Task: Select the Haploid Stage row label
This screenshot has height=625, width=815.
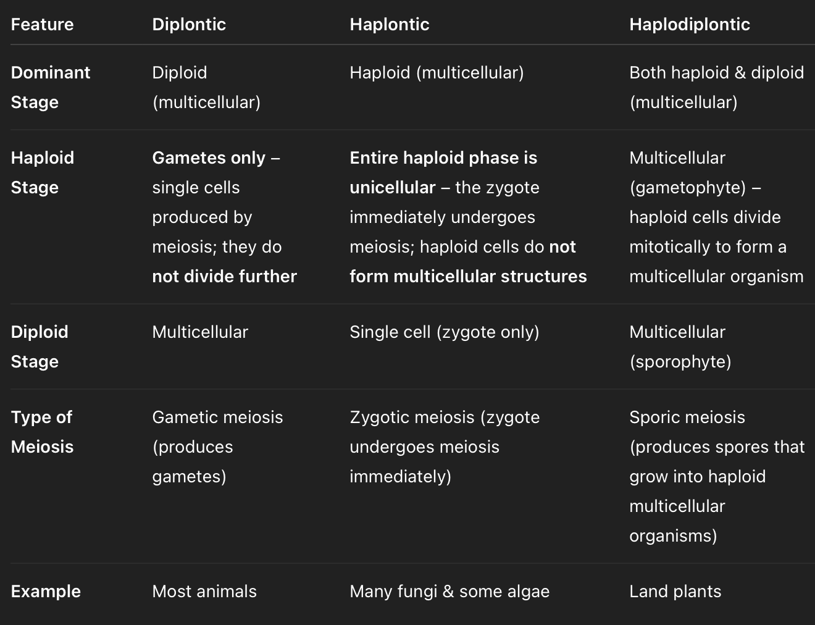Action: 43,172
